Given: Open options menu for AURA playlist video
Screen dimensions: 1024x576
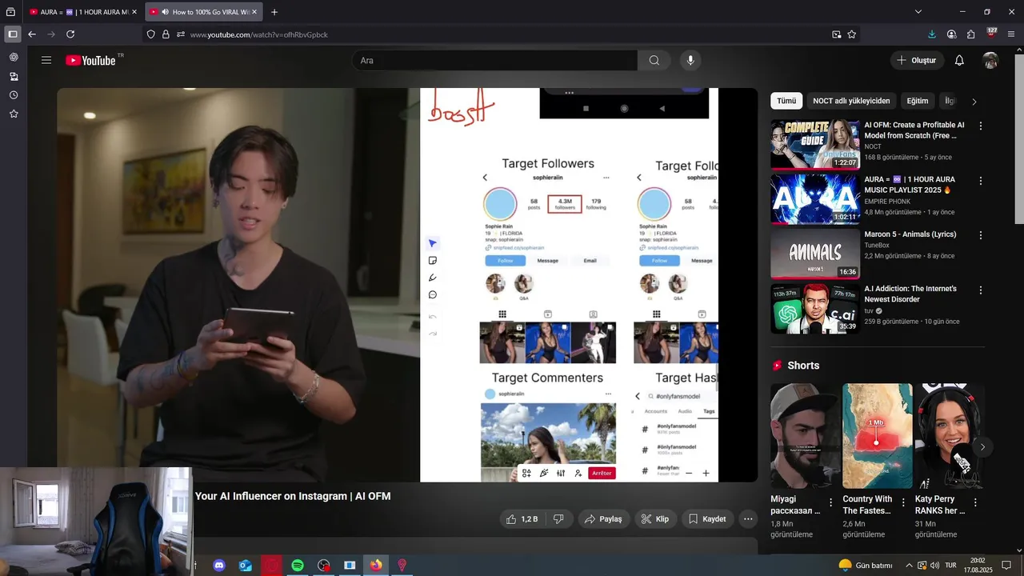Looking at the screenshot, I should coord(981,181).
